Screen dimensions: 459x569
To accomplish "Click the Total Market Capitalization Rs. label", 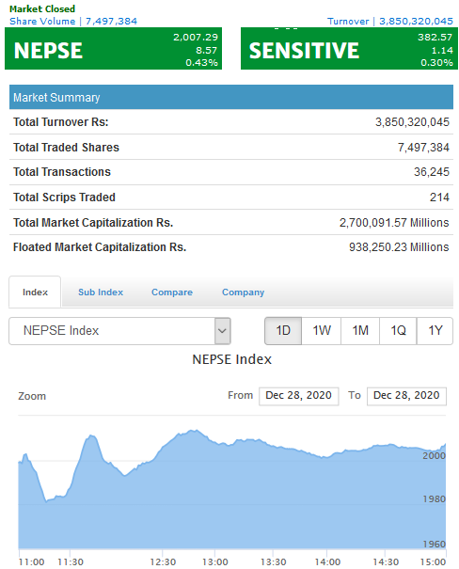I will coord(93,223).
